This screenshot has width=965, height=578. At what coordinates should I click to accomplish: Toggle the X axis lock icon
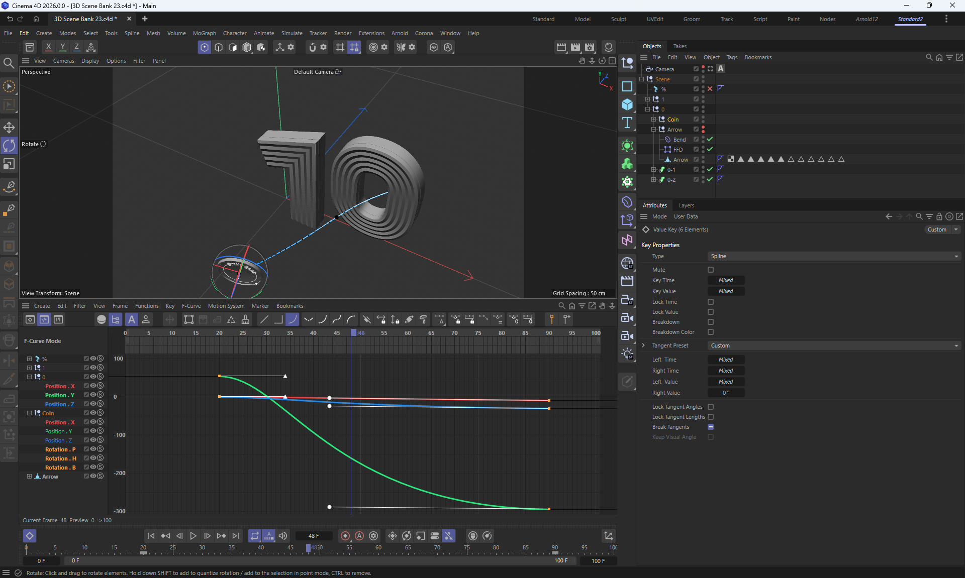pyautogui.click(x=48, y=47)
